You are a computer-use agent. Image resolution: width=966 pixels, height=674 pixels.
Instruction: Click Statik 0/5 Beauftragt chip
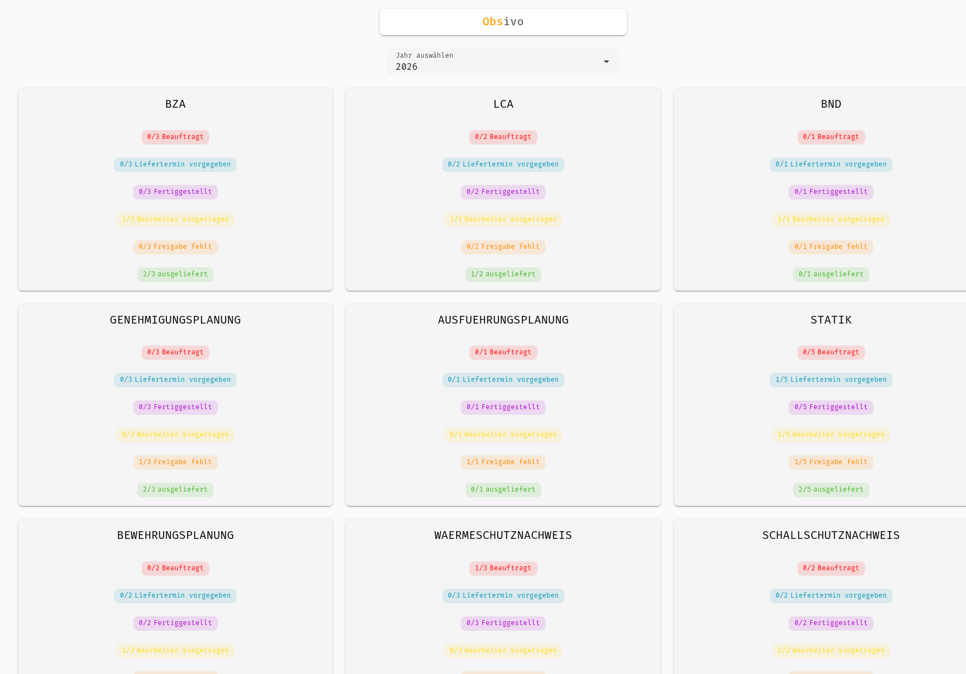pyautogui.click(x=831, y=353)
